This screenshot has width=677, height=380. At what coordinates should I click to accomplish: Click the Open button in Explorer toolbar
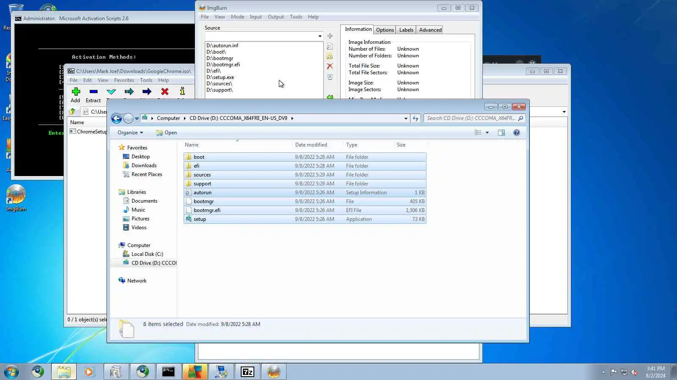(166, 133)
